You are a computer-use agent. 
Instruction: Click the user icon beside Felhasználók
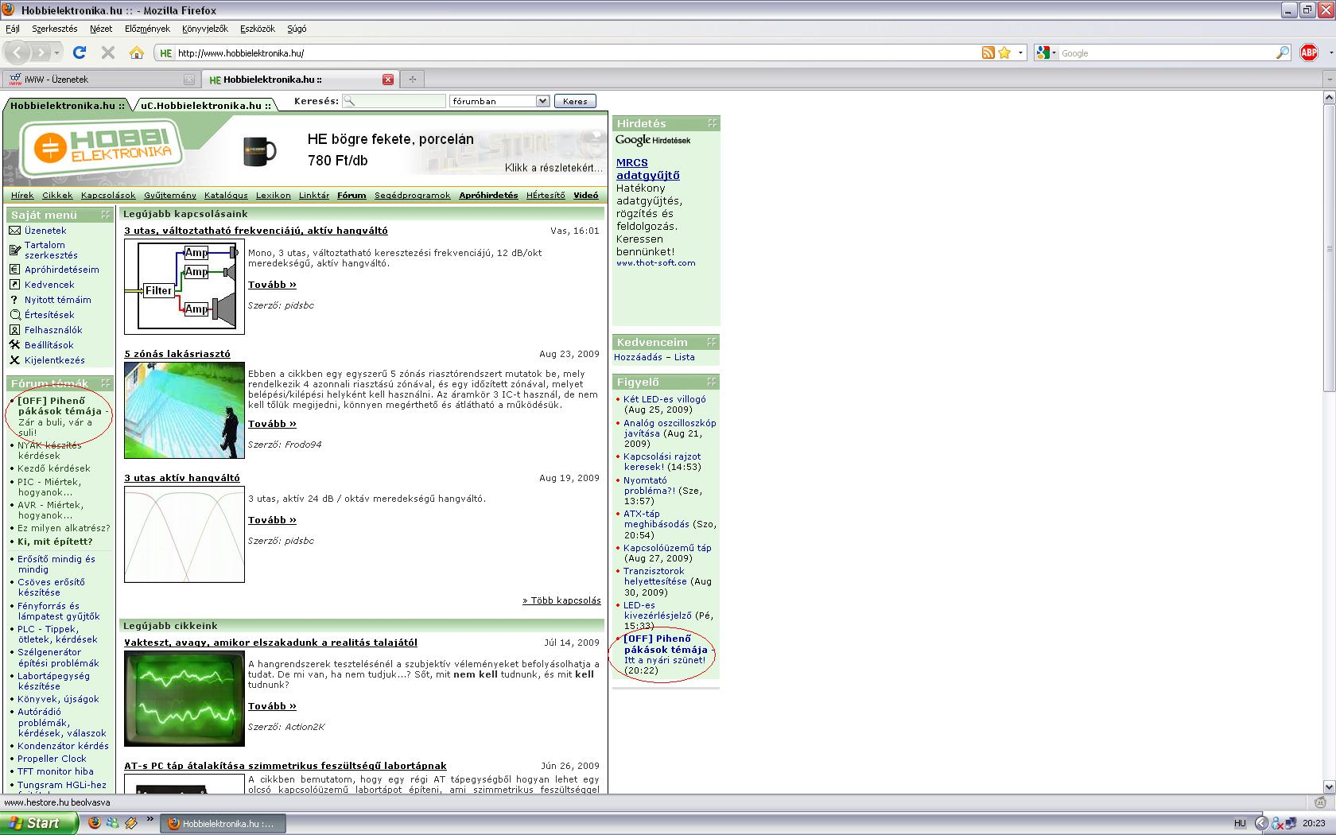(14, 330)
